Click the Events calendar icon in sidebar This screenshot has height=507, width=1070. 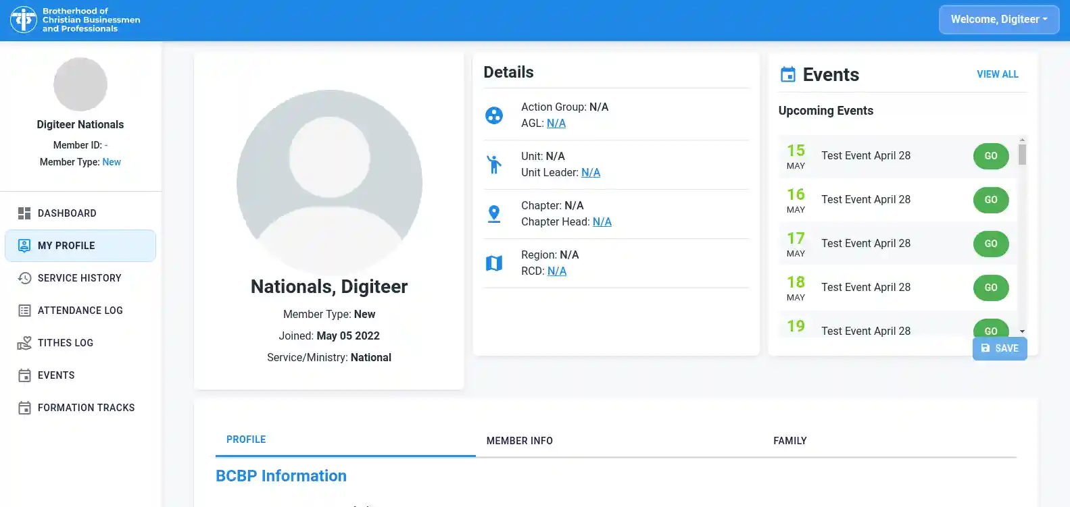pyautogui.click(x=24, y=375)
